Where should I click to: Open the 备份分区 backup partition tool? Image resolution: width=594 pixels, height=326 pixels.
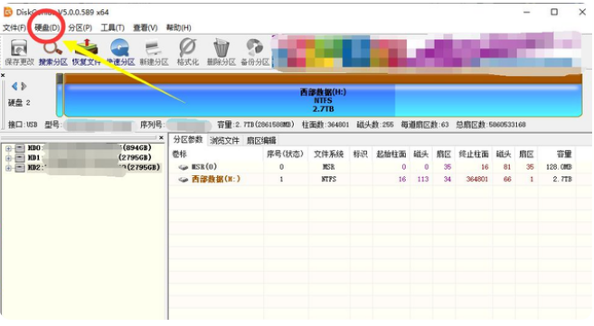point(255,52)
